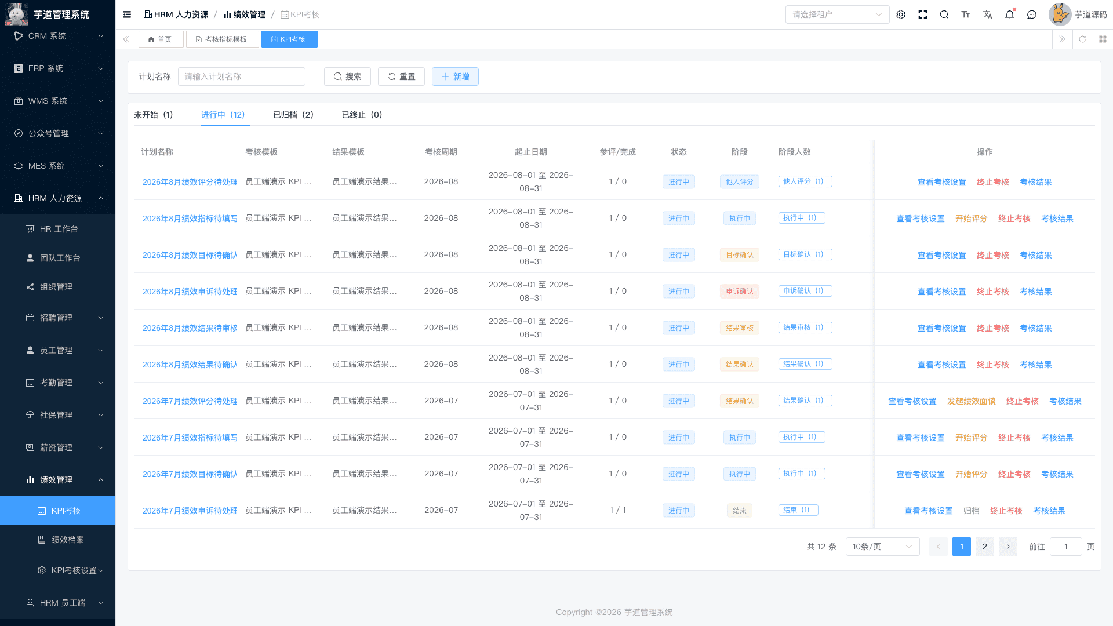This screenshot has height=626, width=1113.
Task: Open the language translation icon
Action: (988, 14)
